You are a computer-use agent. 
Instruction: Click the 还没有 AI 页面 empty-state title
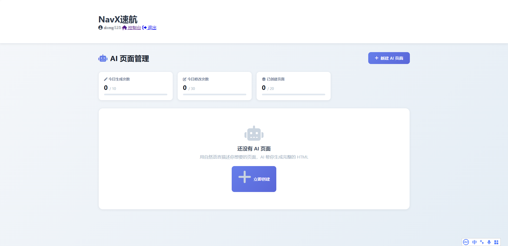[254, 149]
